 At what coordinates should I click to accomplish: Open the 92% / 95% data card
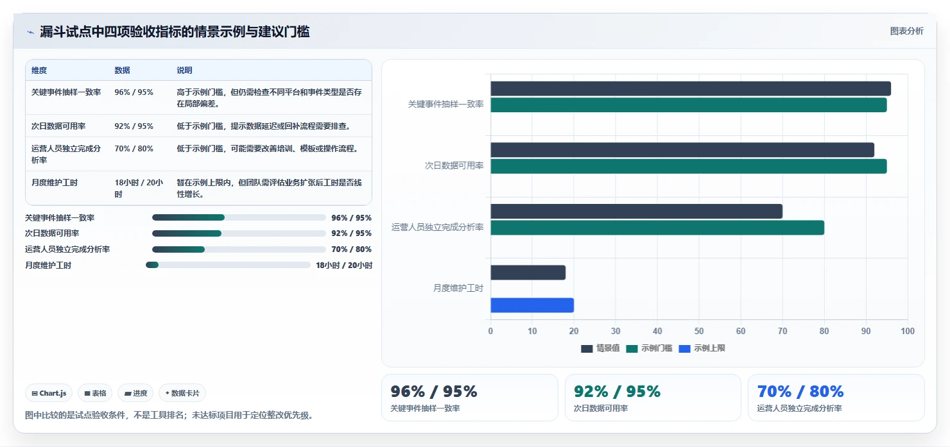click(x=653, y=398)
